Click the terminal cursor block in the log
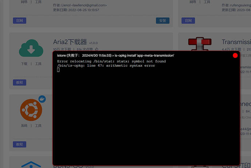The width and height of the screenshot is (251, 168). pos(58,70)
